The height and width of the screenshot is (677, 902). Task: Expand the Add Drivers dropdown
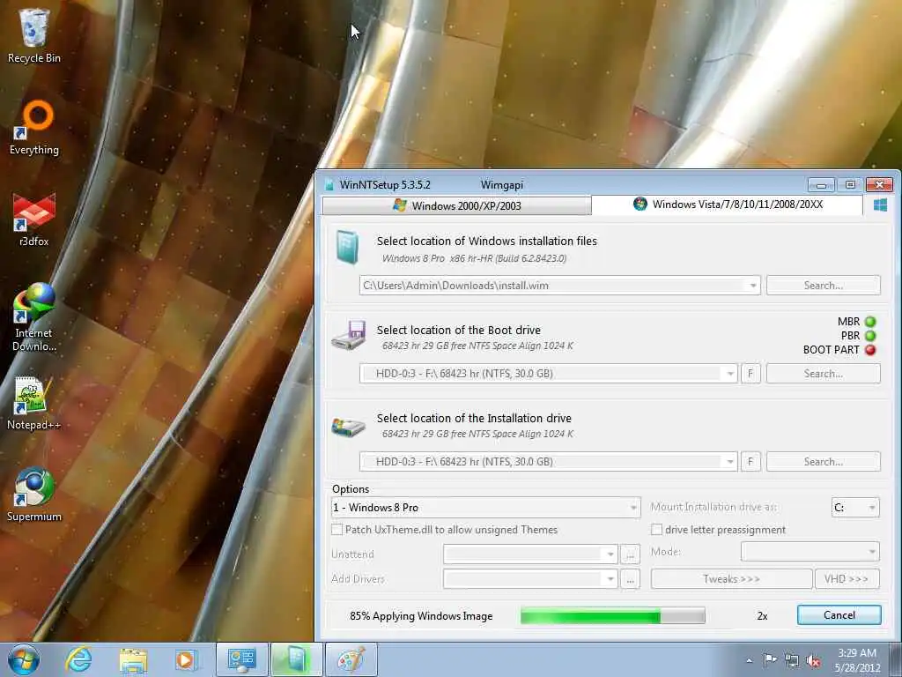[610, 579]
